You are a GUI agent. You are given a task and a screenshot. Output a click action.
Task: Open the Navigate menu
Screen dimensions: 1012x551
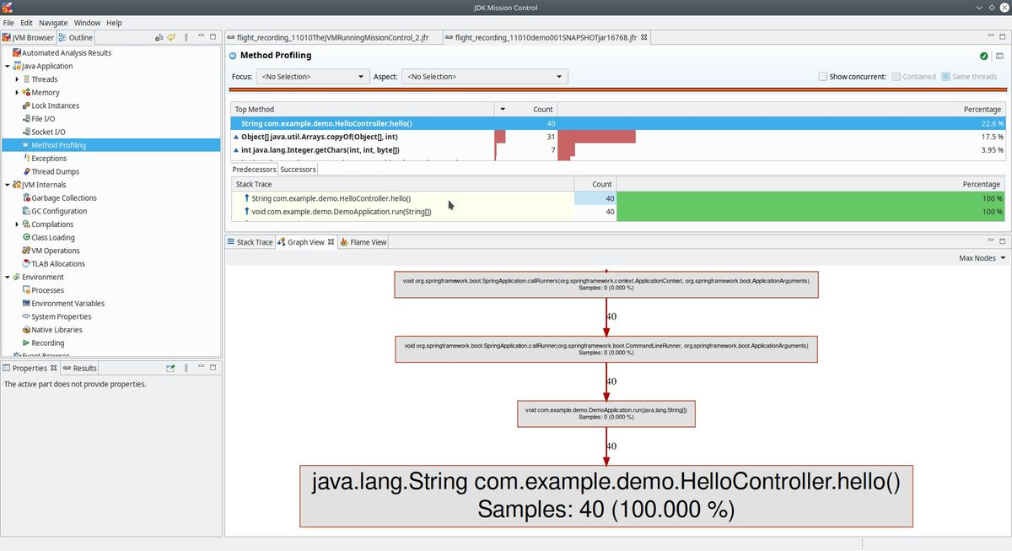[53, 23]
